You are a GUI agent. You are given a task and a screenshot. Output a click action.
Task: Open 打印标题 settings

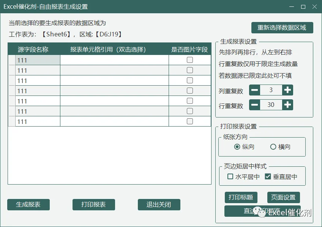click(241, 197)
